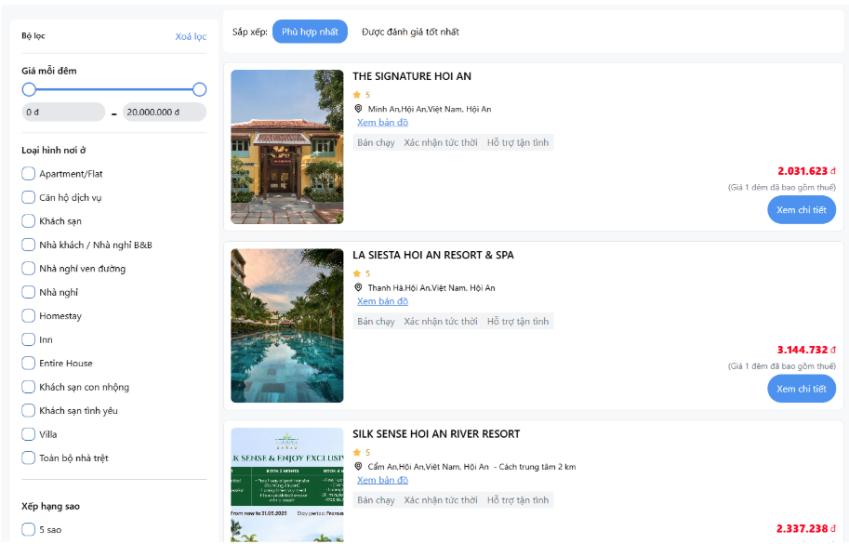This screenshot has height=544, width=849.
Task: Check the Khách sạn con nhộng filter
Action: [28, 387]
